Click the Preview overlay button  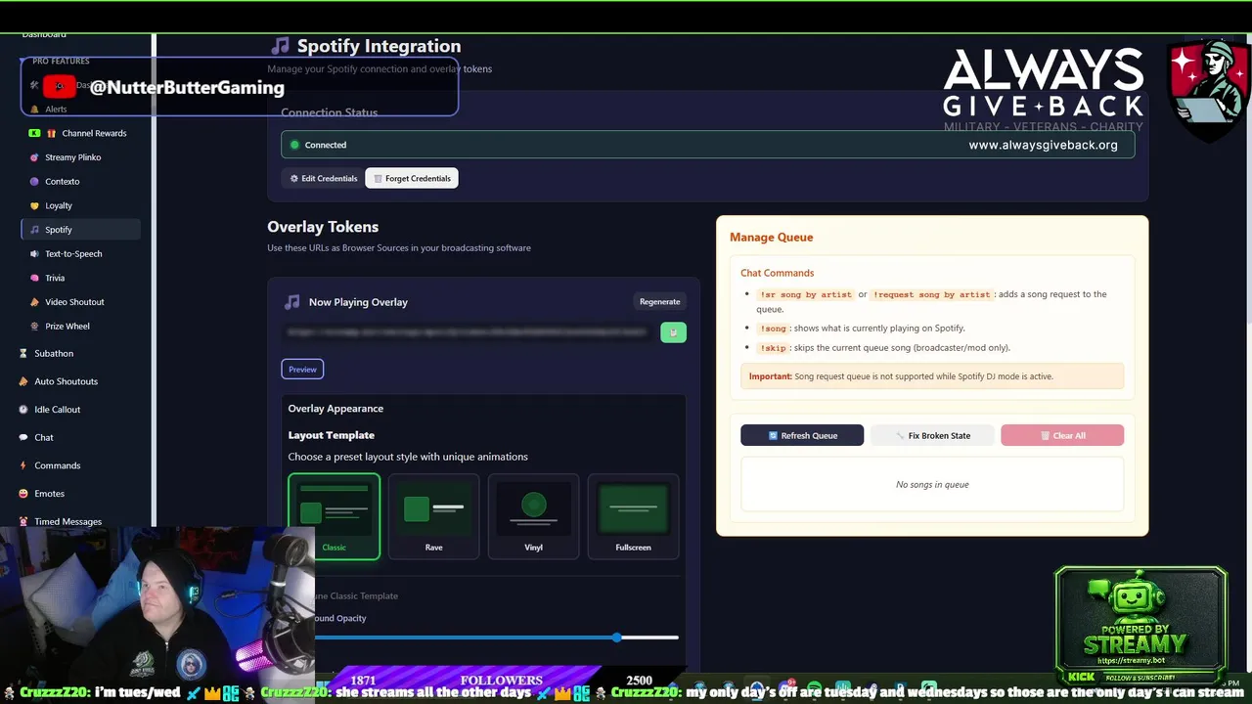tap(302, 369)
